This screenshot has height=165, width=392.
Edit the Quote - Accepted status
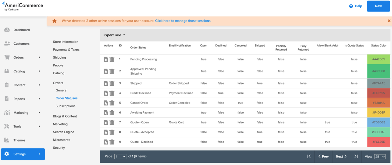pyautogui.click(x=106, y=132)
